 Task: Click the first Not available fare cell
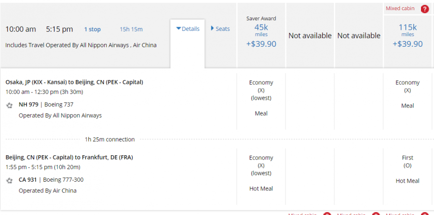pos(310,36)
